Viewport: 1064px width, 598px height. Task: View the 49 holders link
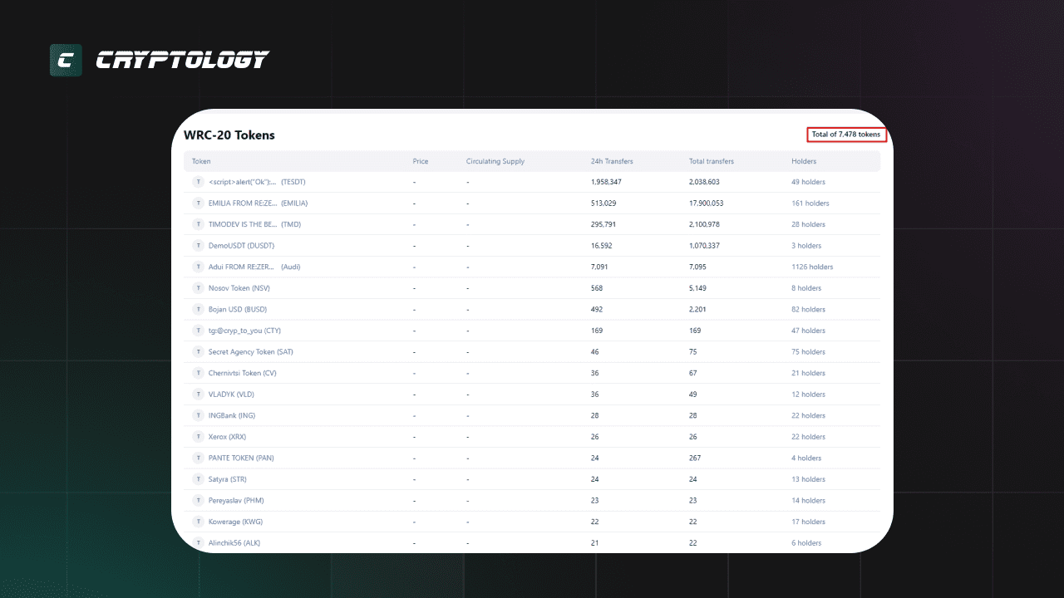pyautogui.click(x=809, y=182)
